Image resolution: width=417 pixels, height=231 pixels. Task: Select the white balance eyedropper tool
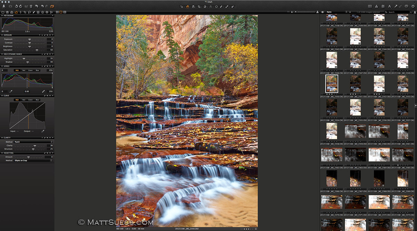[221, 7]
